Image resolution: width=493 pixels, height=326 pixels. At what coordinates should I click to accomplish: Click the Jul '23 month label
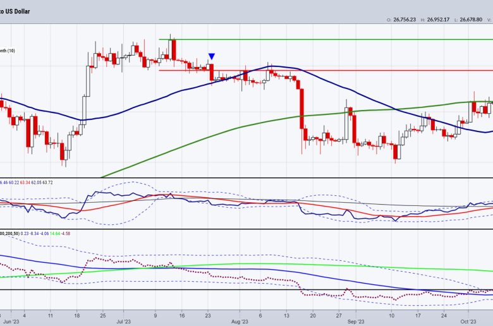coord(123,322)
